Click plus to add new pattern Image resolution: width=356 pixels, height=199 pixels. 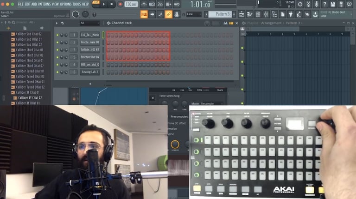(x=234, y=14)
